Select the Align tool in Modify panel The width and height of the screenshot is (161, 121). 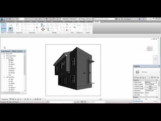click(43, 25)
